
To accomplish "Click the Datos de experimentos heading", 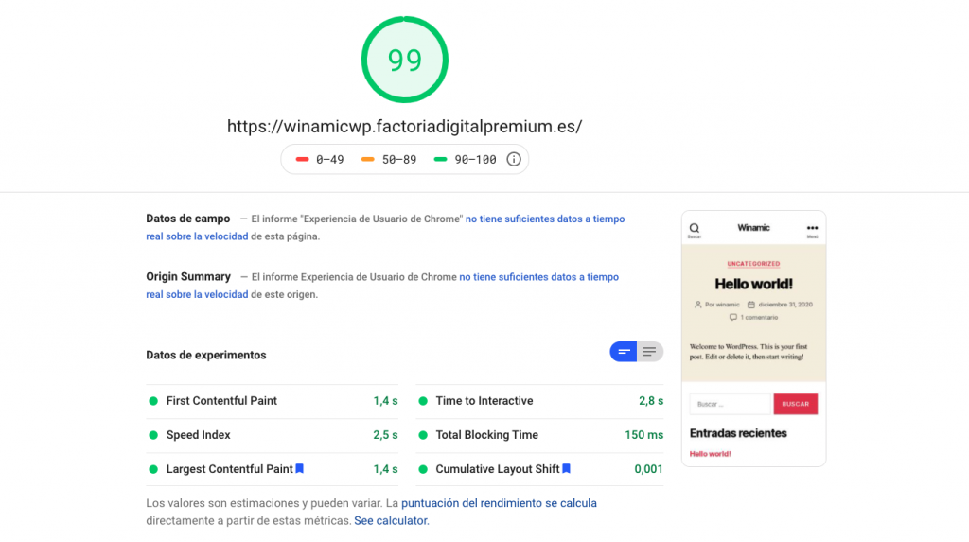I will (205, 355).
